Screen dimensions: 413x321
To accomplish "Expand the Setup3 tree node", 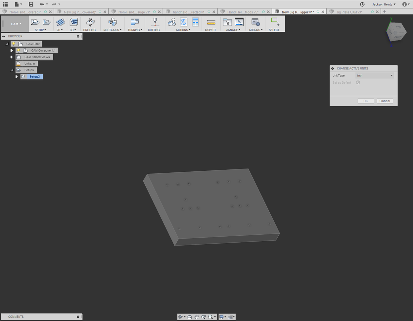I will tap(17, 76).
